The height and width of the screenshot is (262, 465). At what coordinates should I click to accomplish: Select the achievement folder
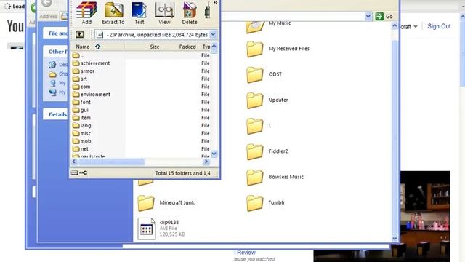(92, 63)
